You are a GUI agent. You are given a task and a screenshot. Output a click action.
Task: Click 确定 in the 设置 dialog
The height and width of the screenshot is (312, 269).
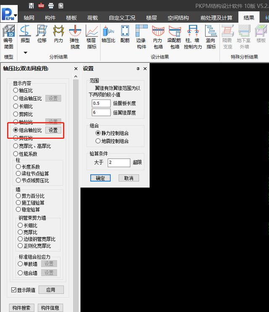[100, 178]
